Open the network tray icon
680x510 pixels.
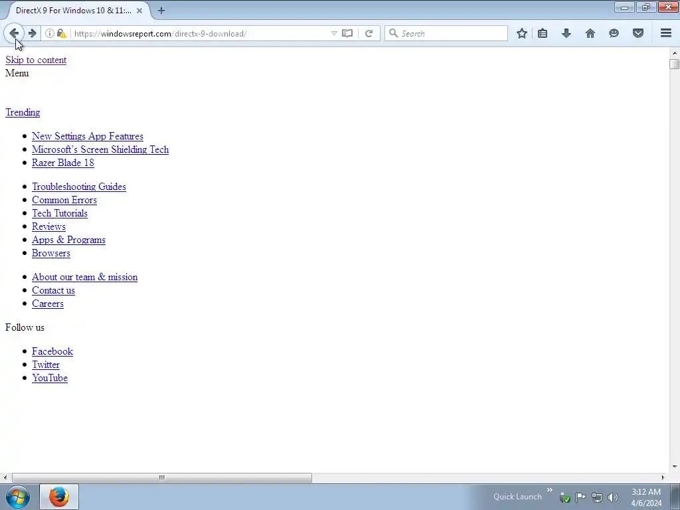tap(597, 497)
